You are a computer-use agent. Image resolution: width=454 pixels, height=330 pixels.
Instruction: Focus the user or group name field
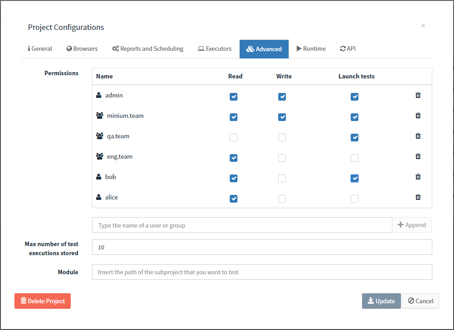click(242, 225)
